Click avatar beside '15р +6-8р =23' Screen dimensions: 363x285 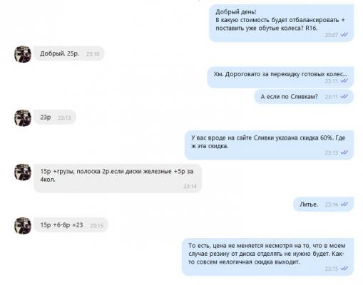23,225
